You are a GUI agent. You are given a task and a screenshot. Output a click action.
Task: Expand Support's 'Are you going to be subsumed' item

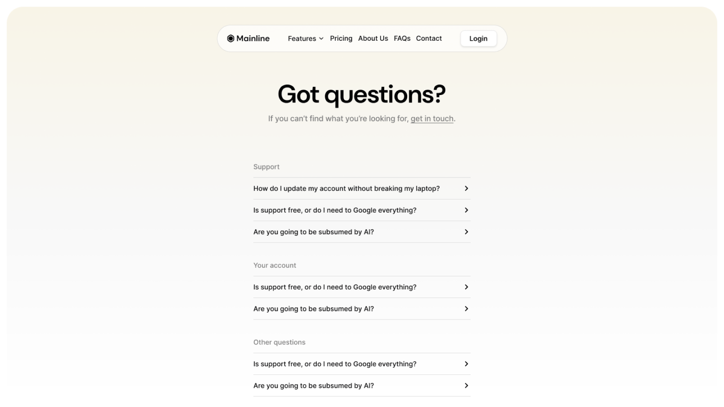[x=362, y=232]
